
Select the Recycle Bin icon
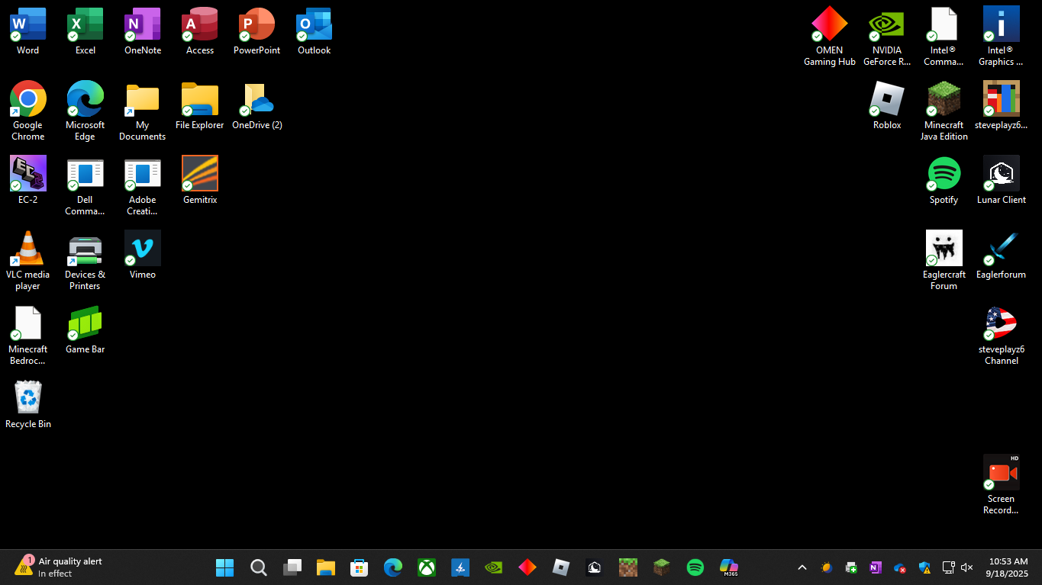(x=28, y=398)
